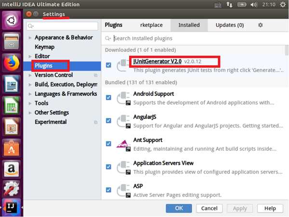Expand Version Control node
The width and height of the screenshot is (289, 217).
pyautogui.click(x=30, y=75)
